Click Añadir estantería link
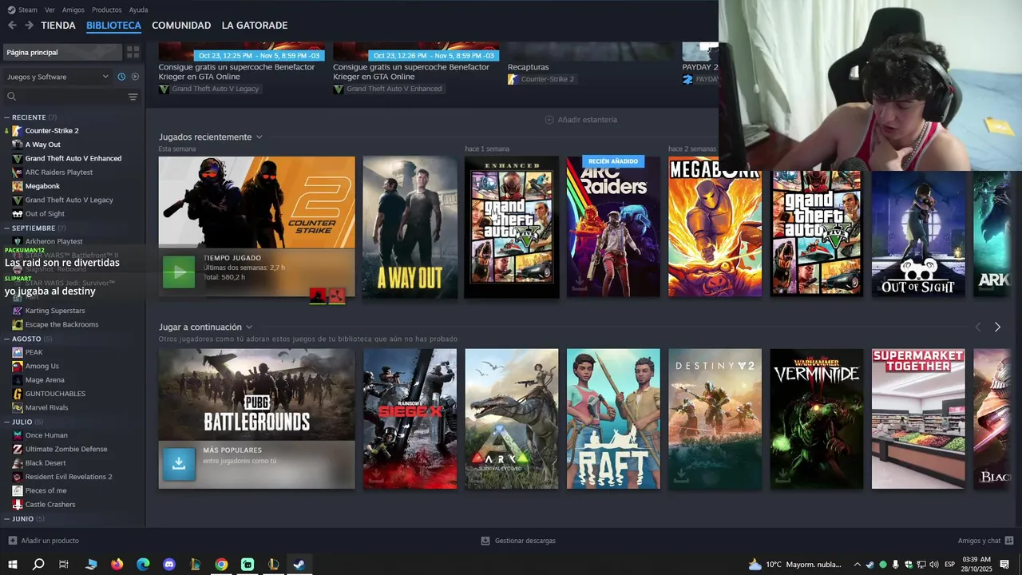 (581, 120)
